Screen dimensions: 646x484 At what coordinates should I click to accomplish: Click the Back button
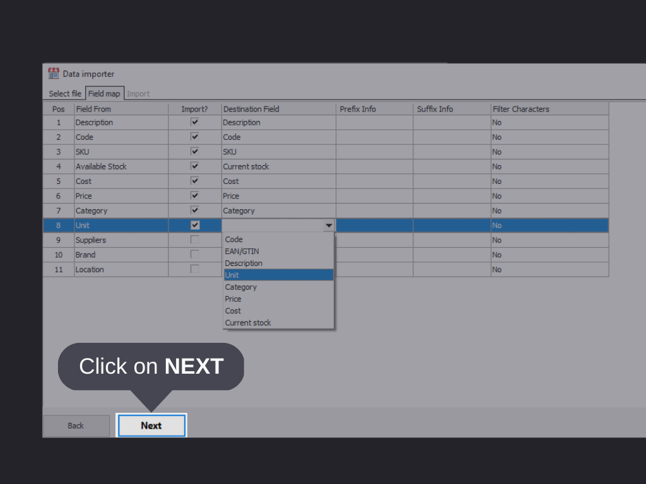76,425
